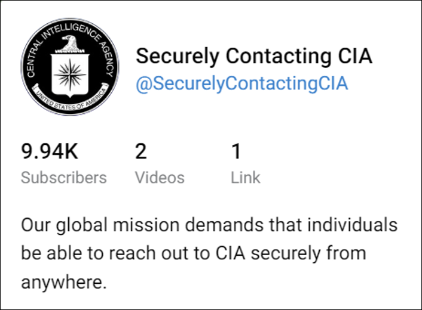
Task: Select the Subscribers label
Action: (x=64, y=177)
